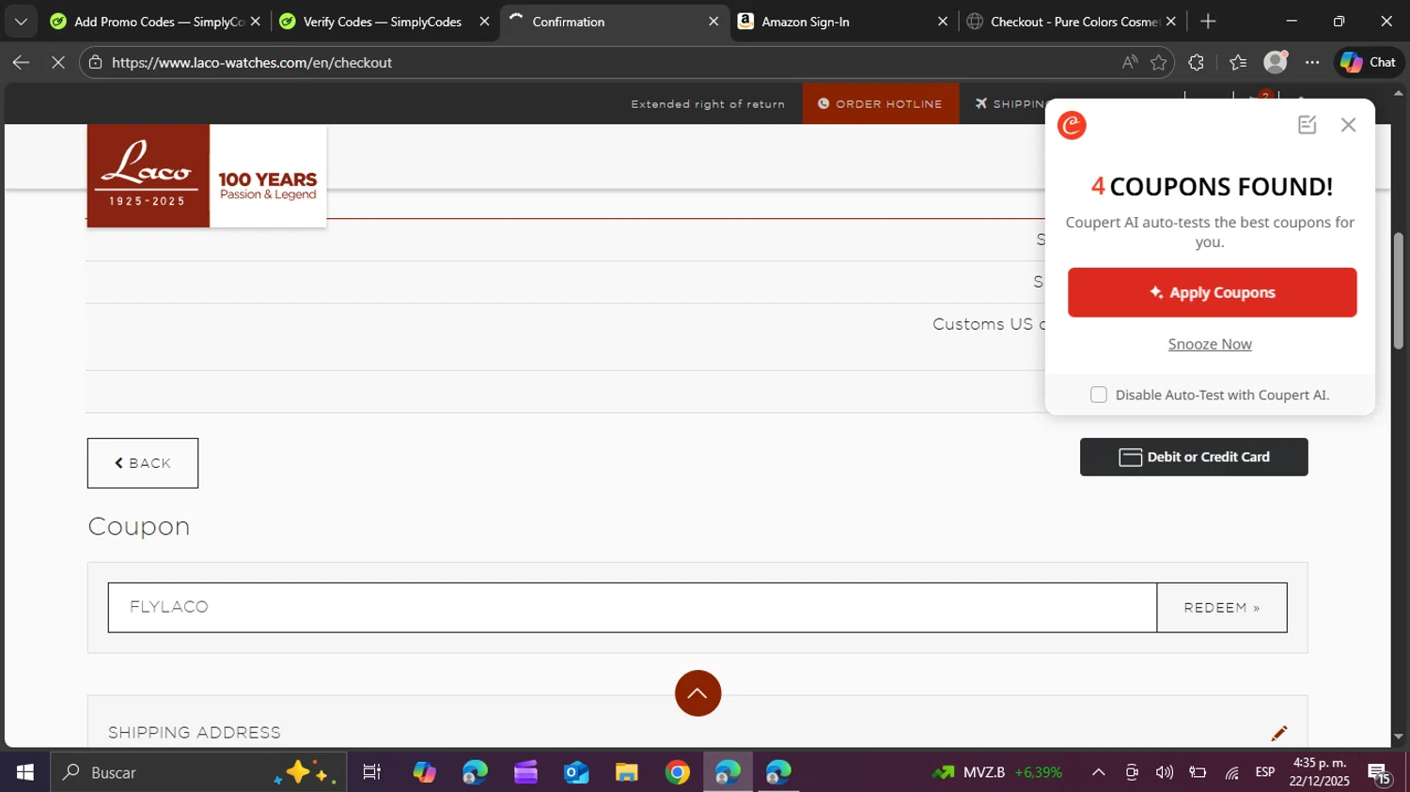1410x792 pixels.
Task: Close the Confirmation tab
Action: point(713,22)
